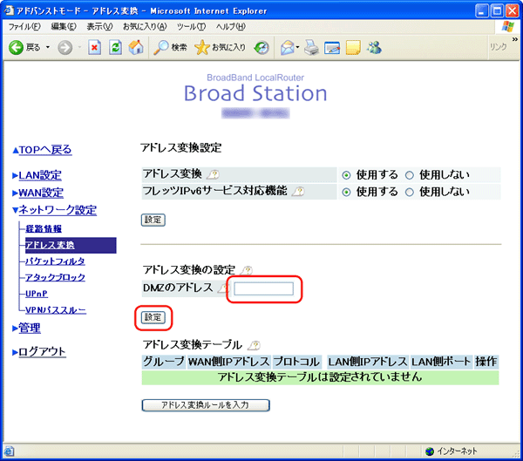The height and width of the screenshot is (461, 523).
Task: Open the 表示(V) menu
Action: [99, 27]
